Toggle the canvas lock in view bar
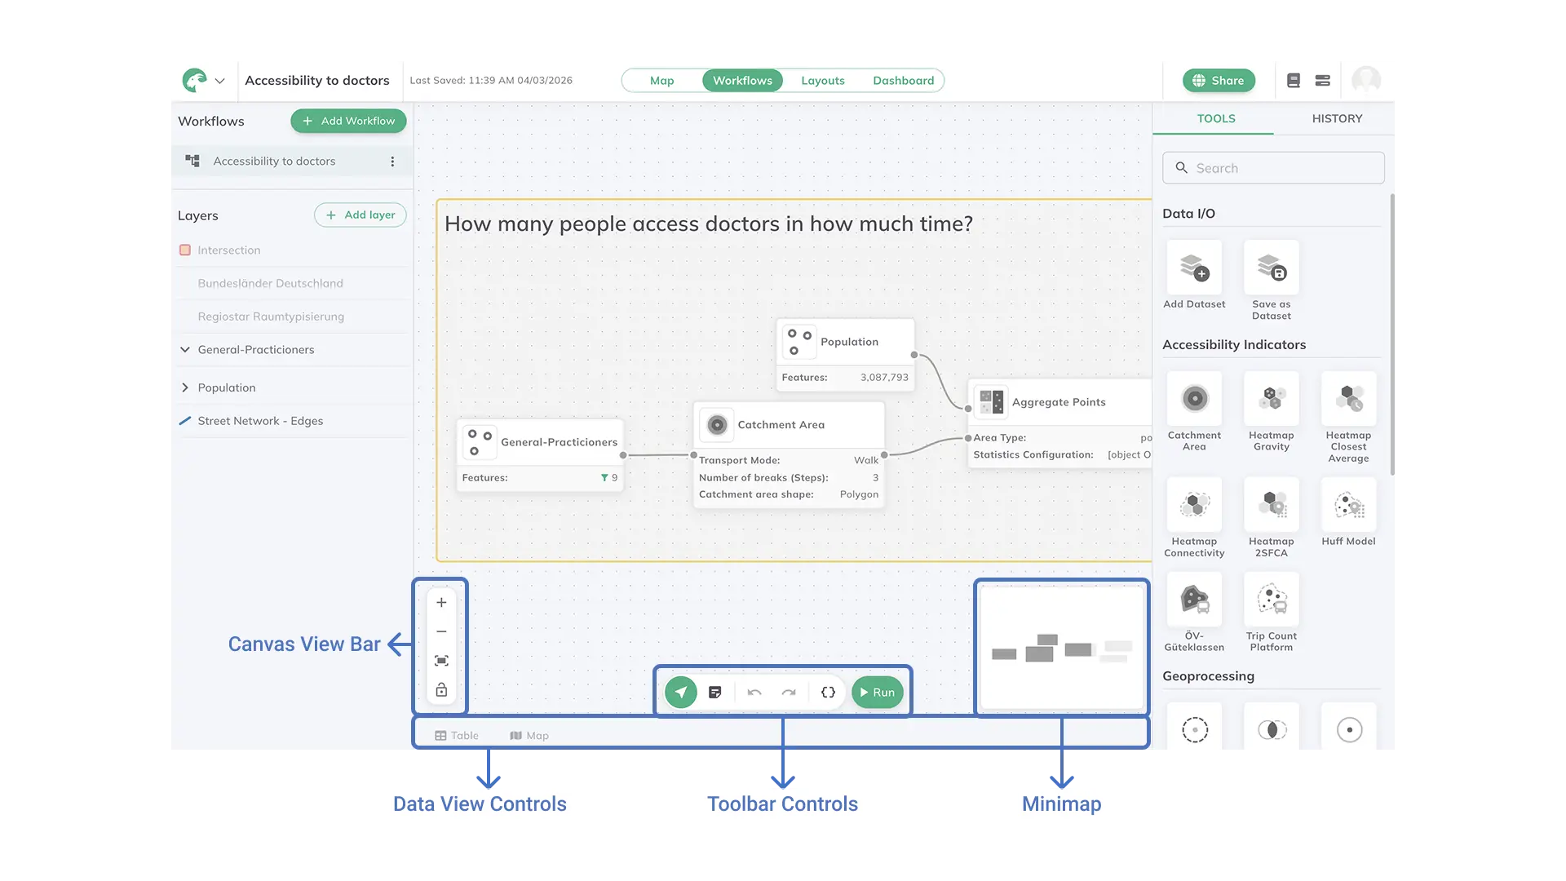The width and height of the screenshot is (1566, 881). (441, 690)
